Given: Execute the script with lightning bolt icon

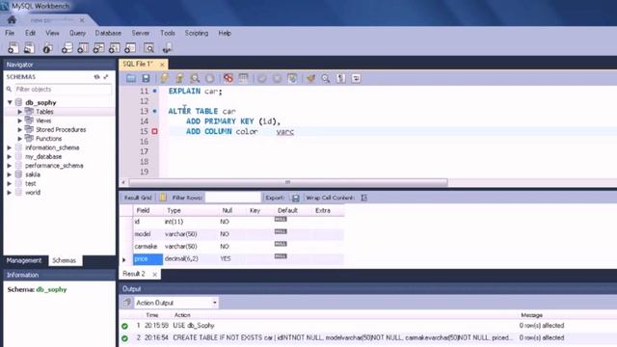Looking at the screenshot, I should coord(165,78).
